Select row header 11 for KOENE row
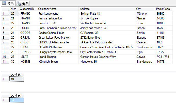Image resolution: width=176 pixels, height=108 pixels. [x=5, y=62]
